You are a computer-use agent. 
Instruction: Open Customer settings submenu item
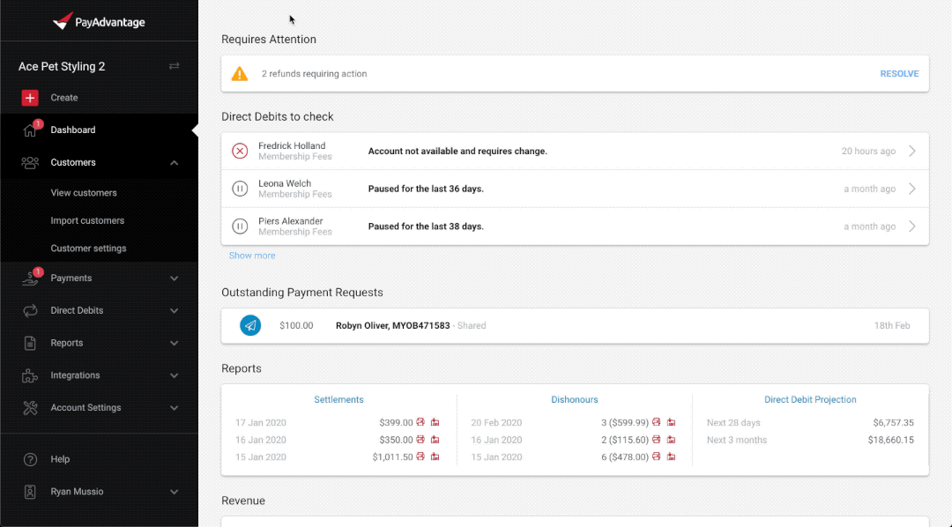(x=89, y=249)
